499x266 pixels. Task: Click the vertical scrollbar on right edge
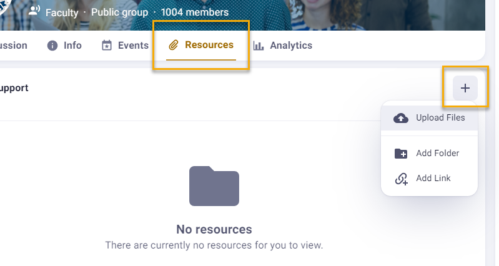(x=492, y=156)
